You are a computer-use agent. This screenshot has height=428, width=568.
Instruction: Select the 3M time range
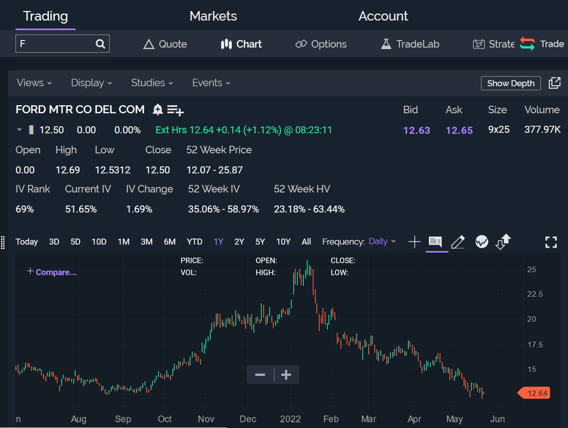147,242
